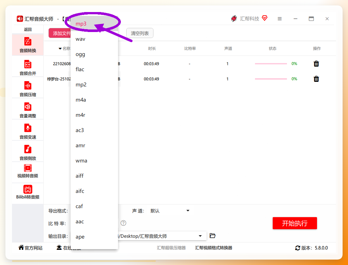
Task: Click the 官方网站 home icon
Action: point(21,247)
